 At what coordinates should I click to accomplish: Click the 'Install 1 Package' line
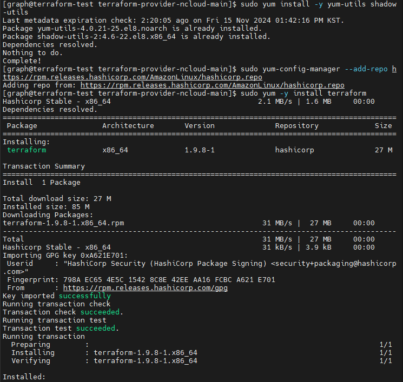(x=41, y=183)
